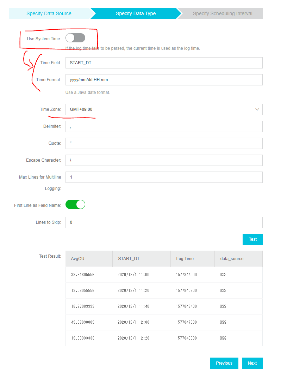Click the Time Field input START_DT
Screen dimensions: 281x377
pyautogui.click(x=164, y=63)
